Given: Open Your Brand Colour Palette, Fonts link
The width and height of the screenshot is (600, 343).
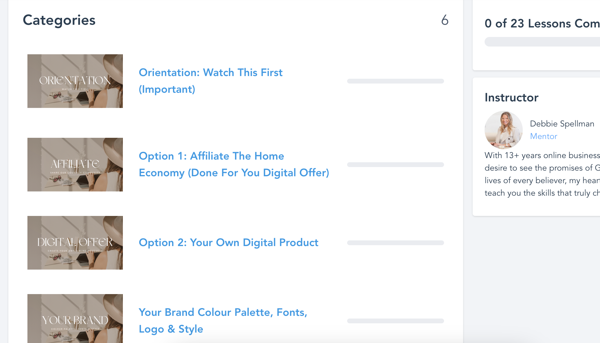Looking at the screenshot, I should (223, 321).
